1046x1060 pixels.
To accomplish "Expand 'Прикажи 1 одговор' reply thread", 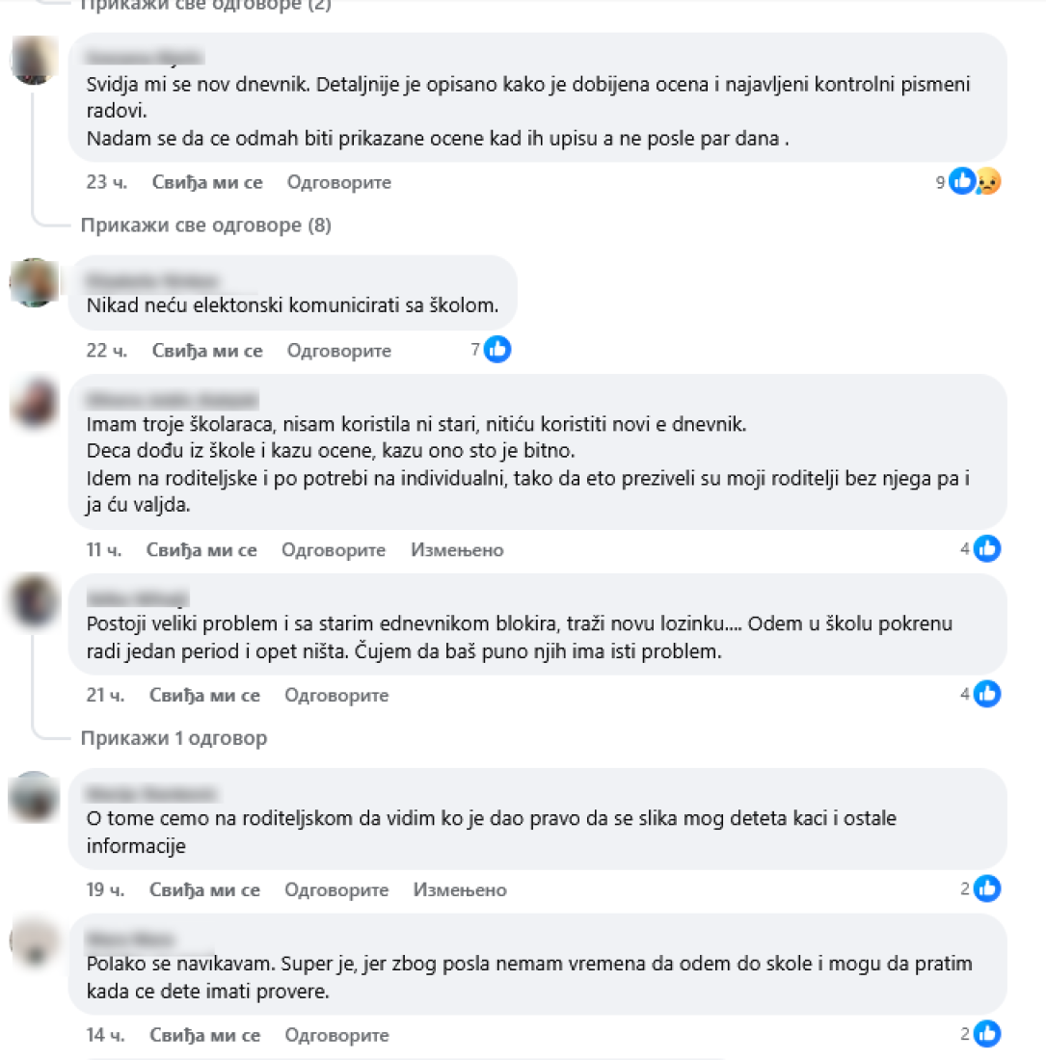I will 174,737.
